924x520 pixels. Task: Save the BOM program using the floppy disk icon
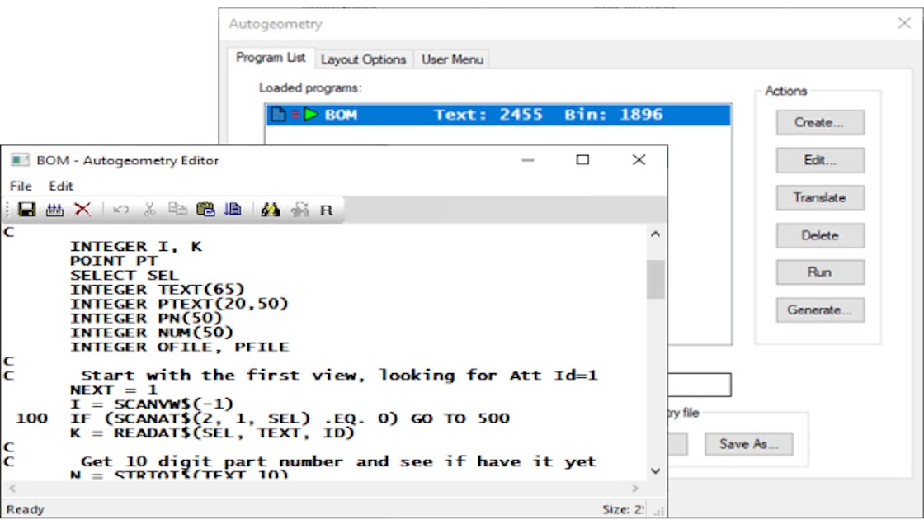pos(26,210)
